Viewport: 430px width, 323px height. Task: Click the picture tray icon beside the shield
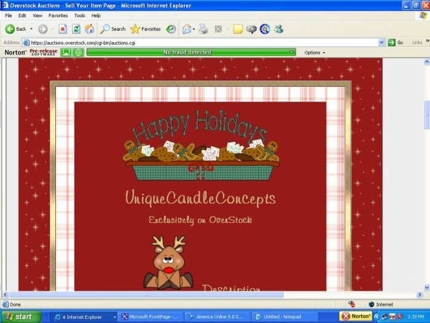[392, 317]
